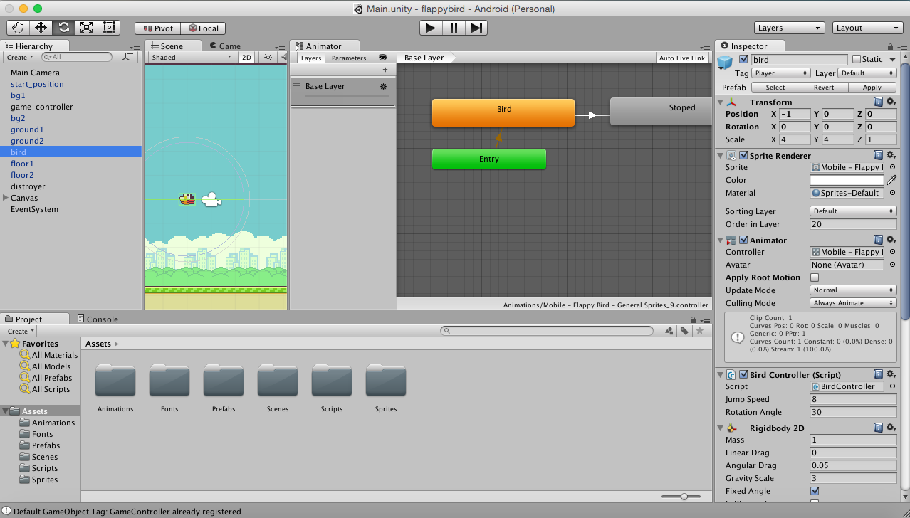Select the Hand tool
This screenshot has height=518, width=910.
18,28
